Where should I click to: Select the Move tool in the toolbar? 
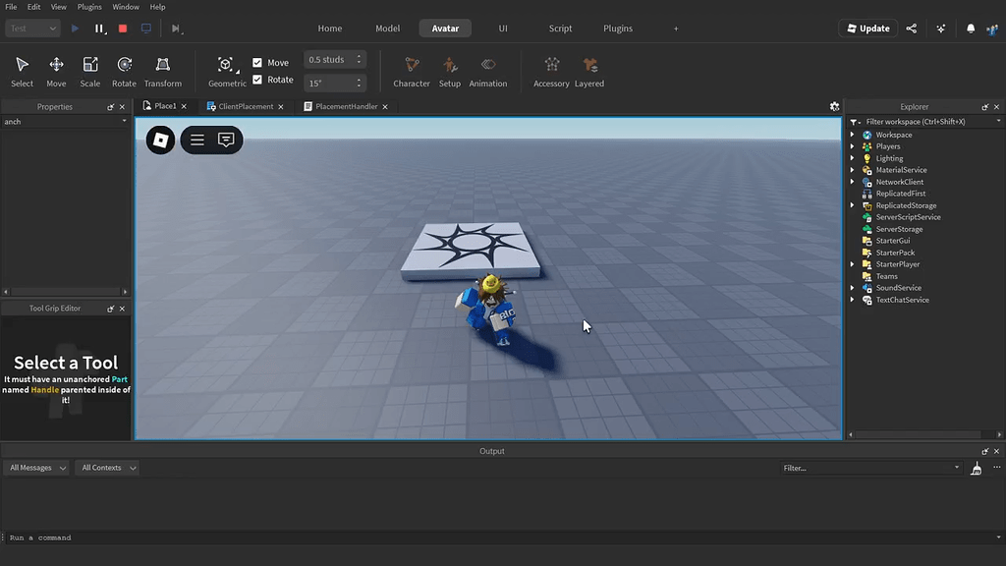coord(56,69)
